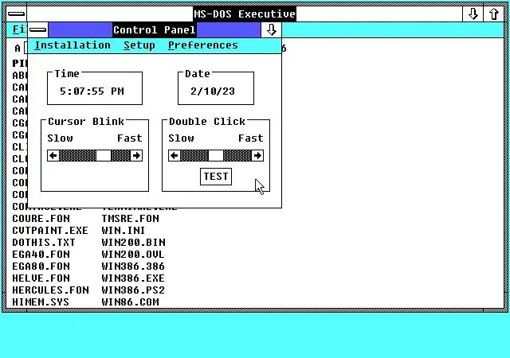Viewport: 510px width, 358px height.
Task: Maximize MS-DOS Executive with its up arrow
Action: click(x=494, y=14)
